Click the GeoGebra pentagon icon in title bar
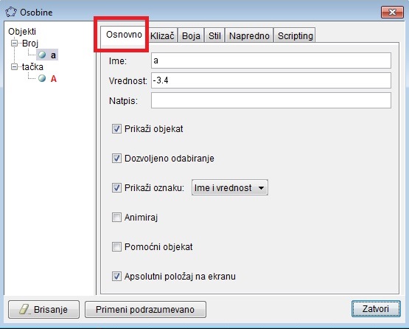 11,13
